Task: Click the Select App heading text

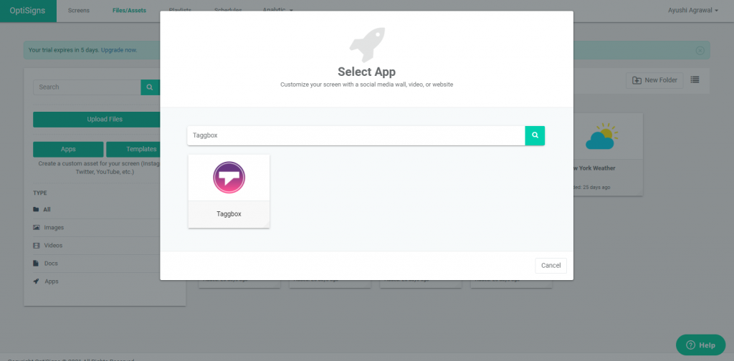Action: [366, 72]
